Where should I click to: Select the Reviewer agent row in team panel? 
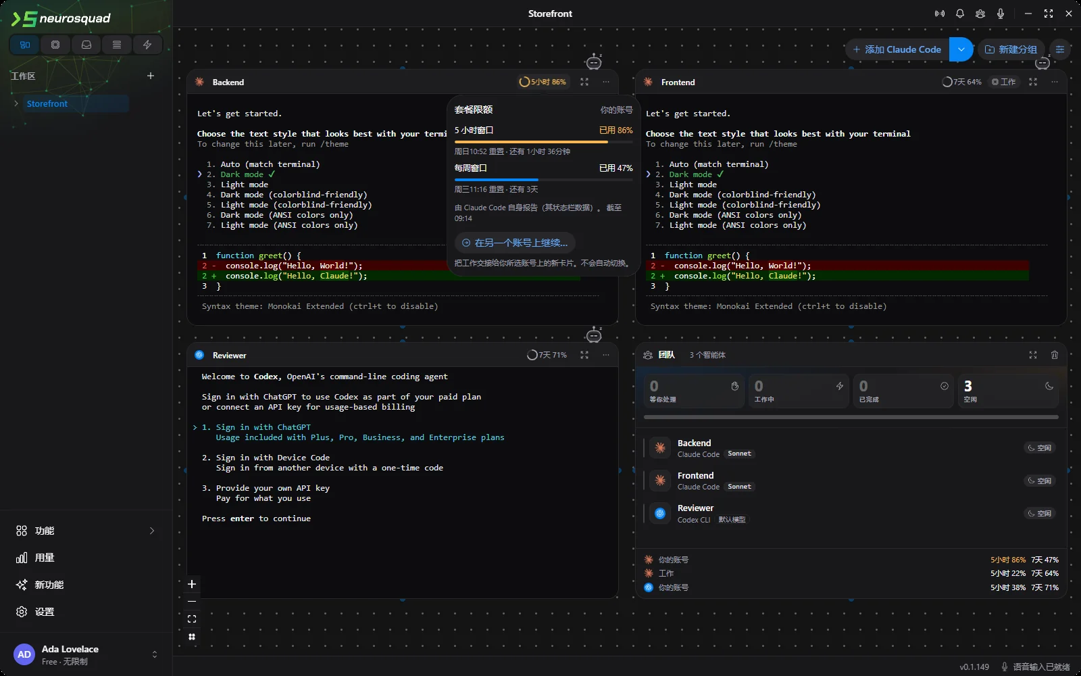(x=851, y=513)
